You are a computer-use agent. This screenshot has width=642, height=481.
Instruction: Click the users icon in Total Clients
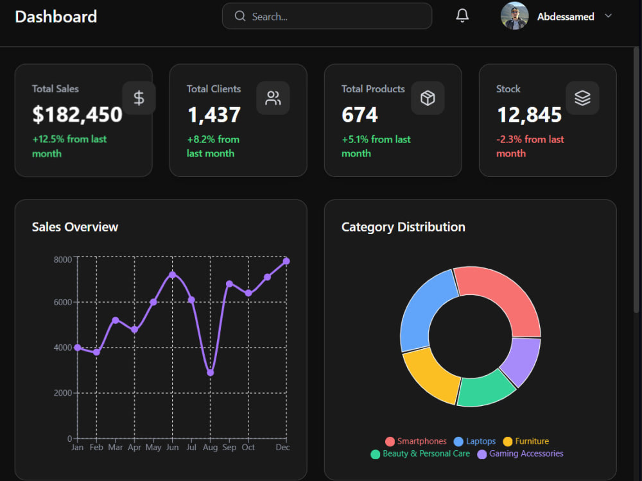[273, 98]
